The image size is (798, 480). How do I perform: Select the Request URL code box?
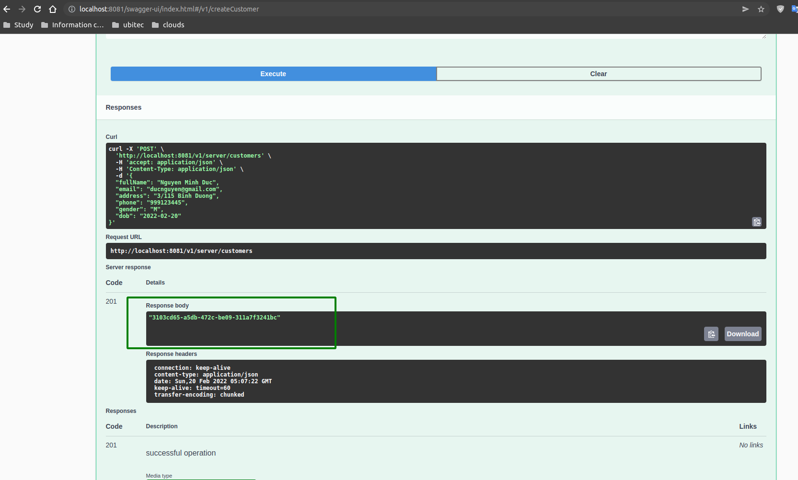pyautogui.click(x=436, y=251)
